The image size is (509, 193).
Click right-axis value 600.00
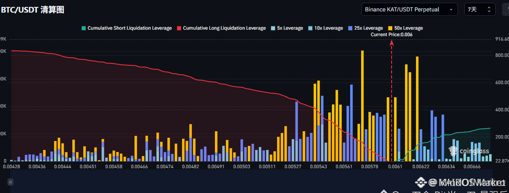coord(502,82)
